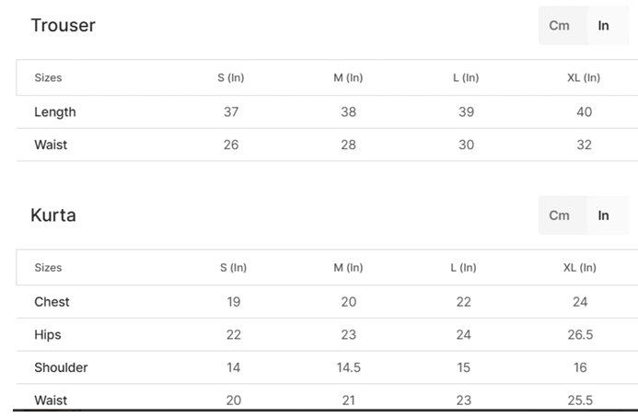Select In units for Trouser chart
The height and width of the screenshot is (418, 638).
(603, 26)
